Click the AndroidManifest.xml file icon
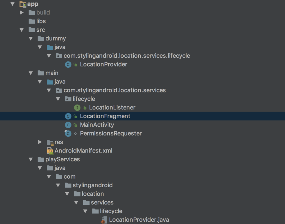 tap(50, 151)
